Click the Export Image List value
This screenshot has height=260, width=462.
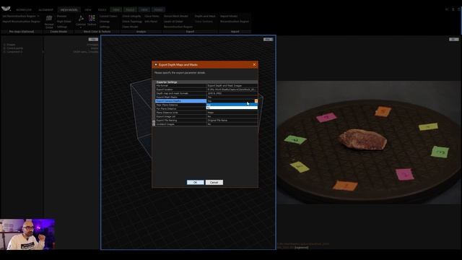232,116
